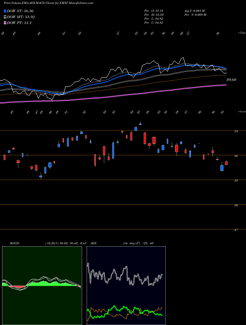
Task: Click the last red candlestick on the right
Action: coord(226,163)
